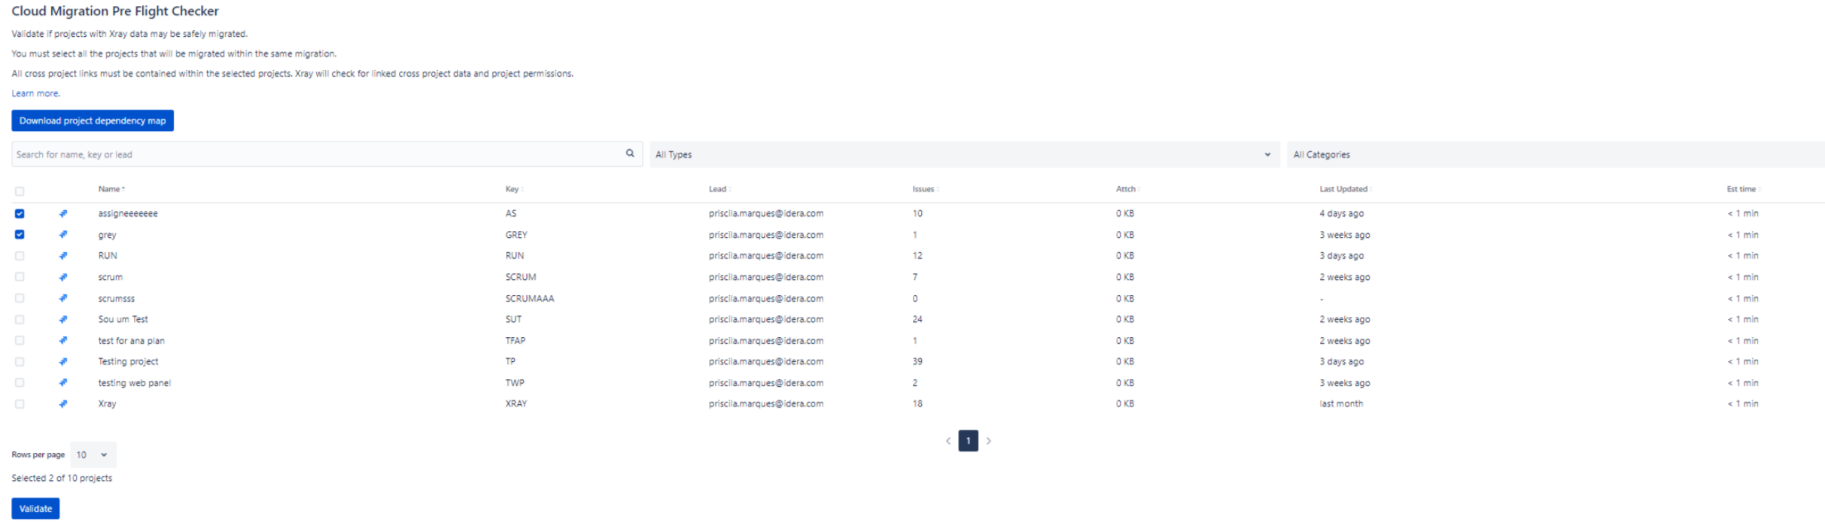Viewport: 1825px width, 523px height.
Task: Click the project icon in the RUN row
Action: pos(63,256)
